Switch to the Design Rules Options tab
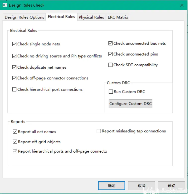188x194 pixels. pyautogui.click(x=24, y=17)
